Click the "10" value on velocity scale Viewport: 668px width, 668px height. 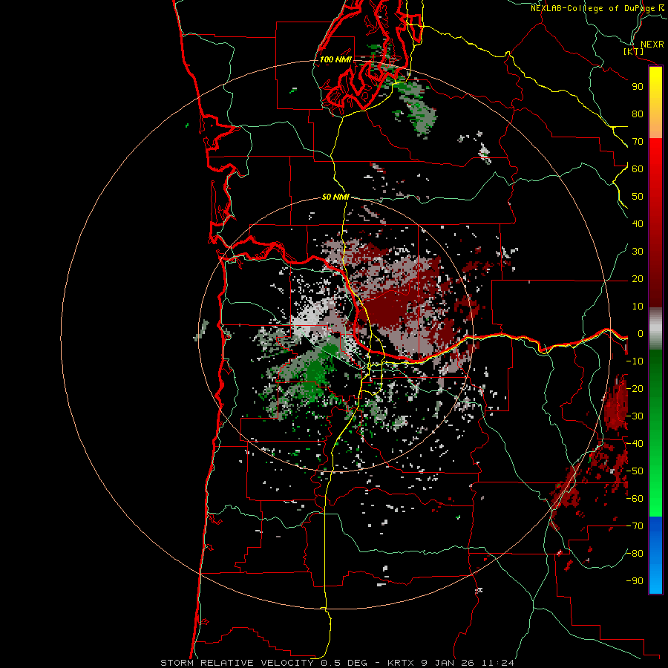coord(638,307)
